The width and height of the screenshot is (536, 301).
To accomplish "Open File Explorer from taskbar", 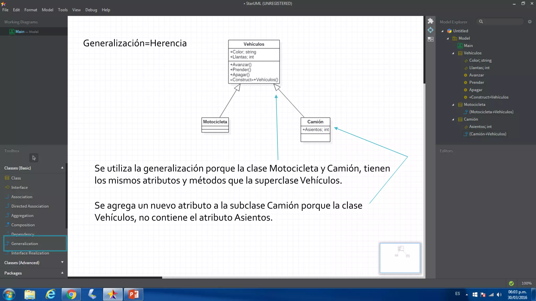I will (x=30, y=294).
